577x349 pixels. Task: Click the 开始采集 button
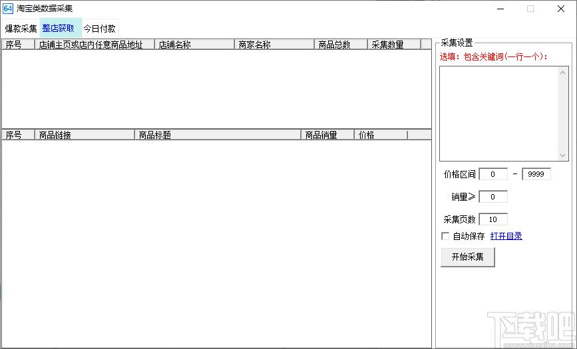coord(468,257)
